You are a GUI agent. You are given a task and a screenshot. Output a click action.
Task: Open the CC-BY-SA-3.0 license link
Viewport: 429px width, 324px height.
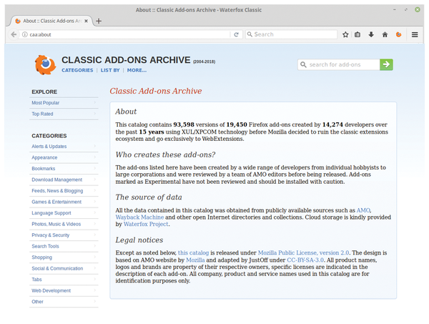click(x=305, y=260)
